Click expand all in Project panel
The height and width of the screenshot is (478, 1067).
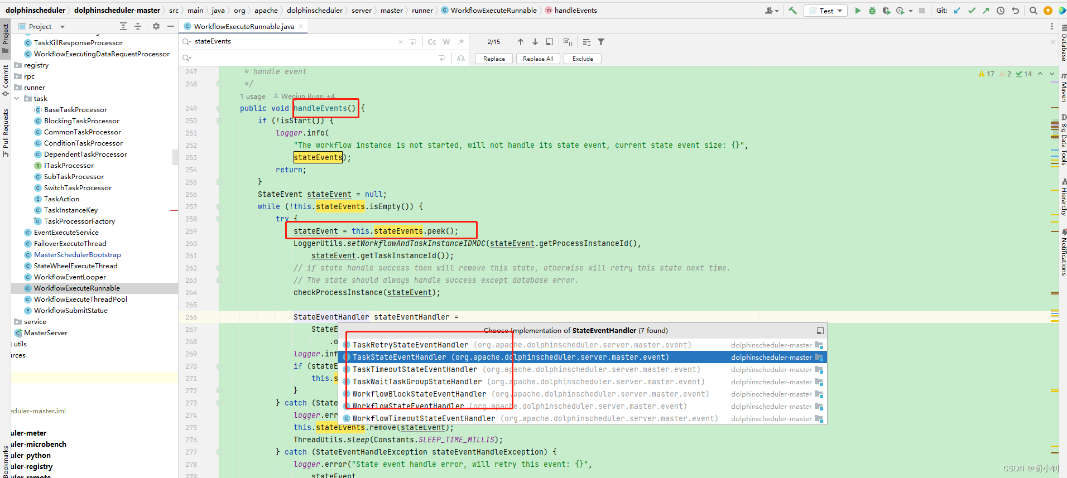click(x=123, y=26)
